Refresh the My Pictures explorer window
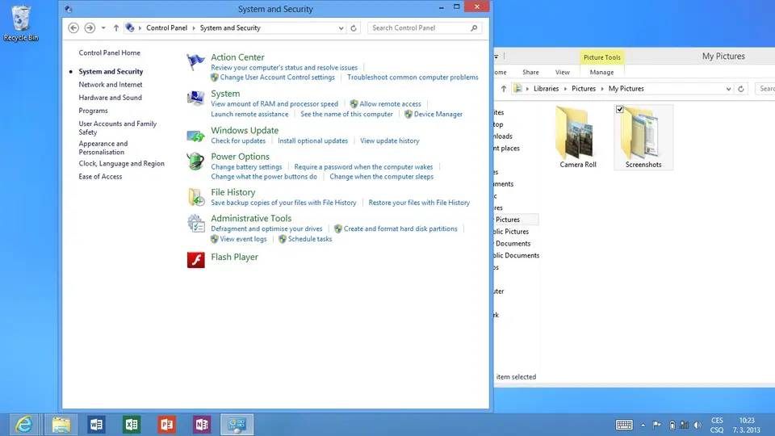 pos(741,89)
